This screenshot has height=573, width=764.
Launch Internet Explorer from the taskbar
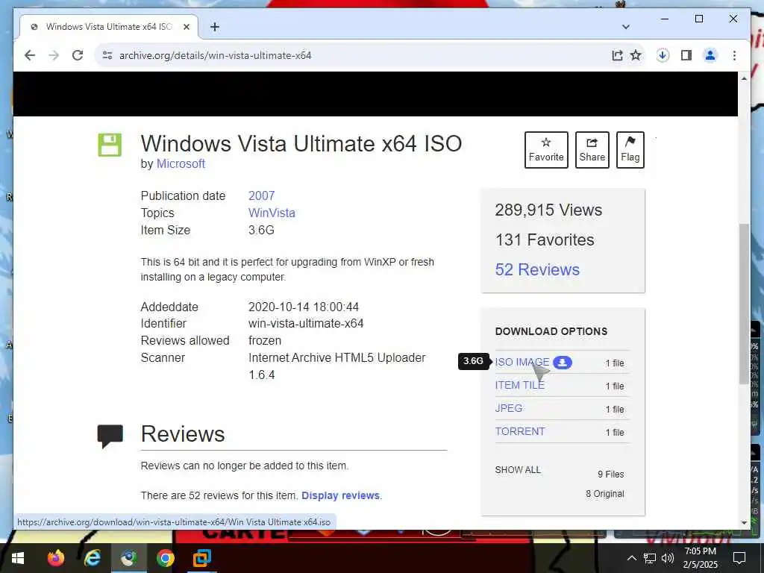[x=92, y=558]
